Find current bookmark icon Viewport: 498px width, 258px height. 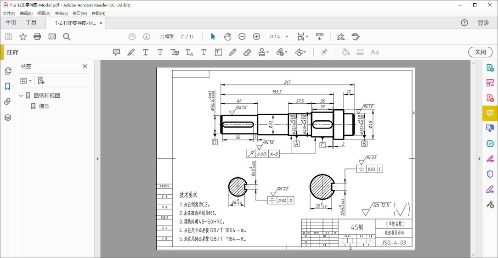click(41, 81)
